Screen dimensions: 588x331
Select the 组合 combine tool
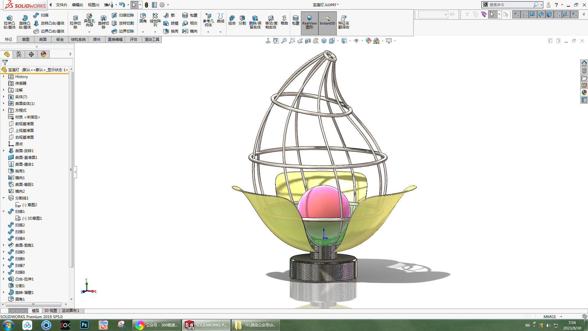(232, 20)
